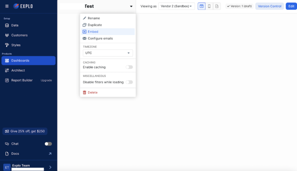Toggle the Chat switch
The image size is (297, 171).
click(48, 144)
